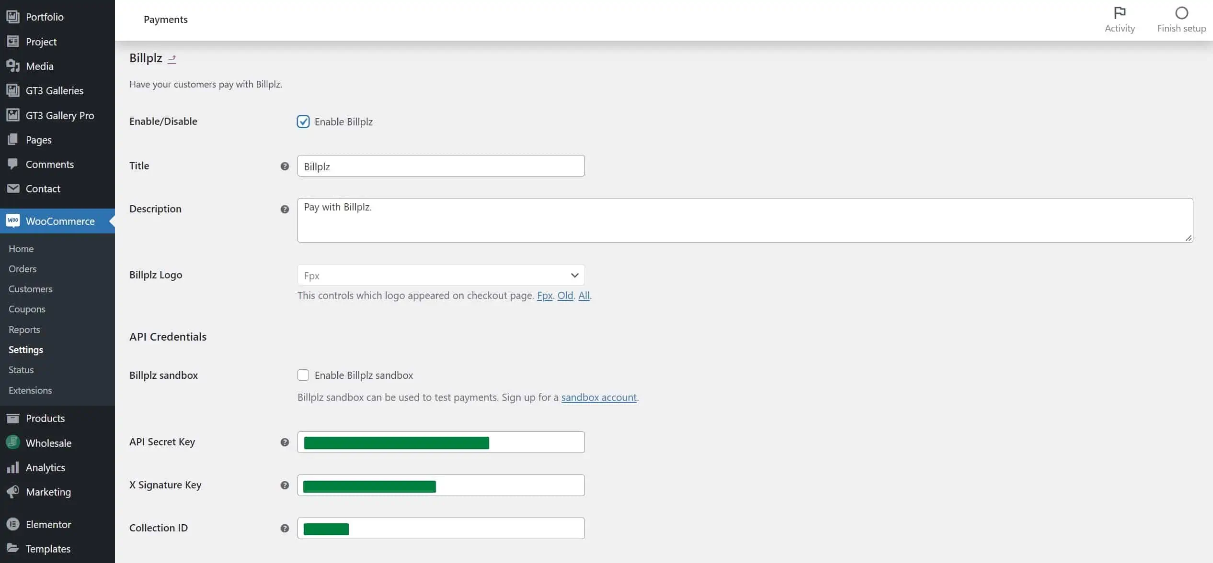Follow the Fpx logo link
This screenshot has height=563, width=1213.
coord(545,296)
